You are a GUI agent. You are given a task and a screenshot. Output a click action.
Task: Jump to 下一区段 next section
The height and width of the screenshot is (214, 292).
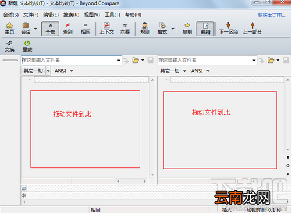pyautogui.click(x=229, y=29)
